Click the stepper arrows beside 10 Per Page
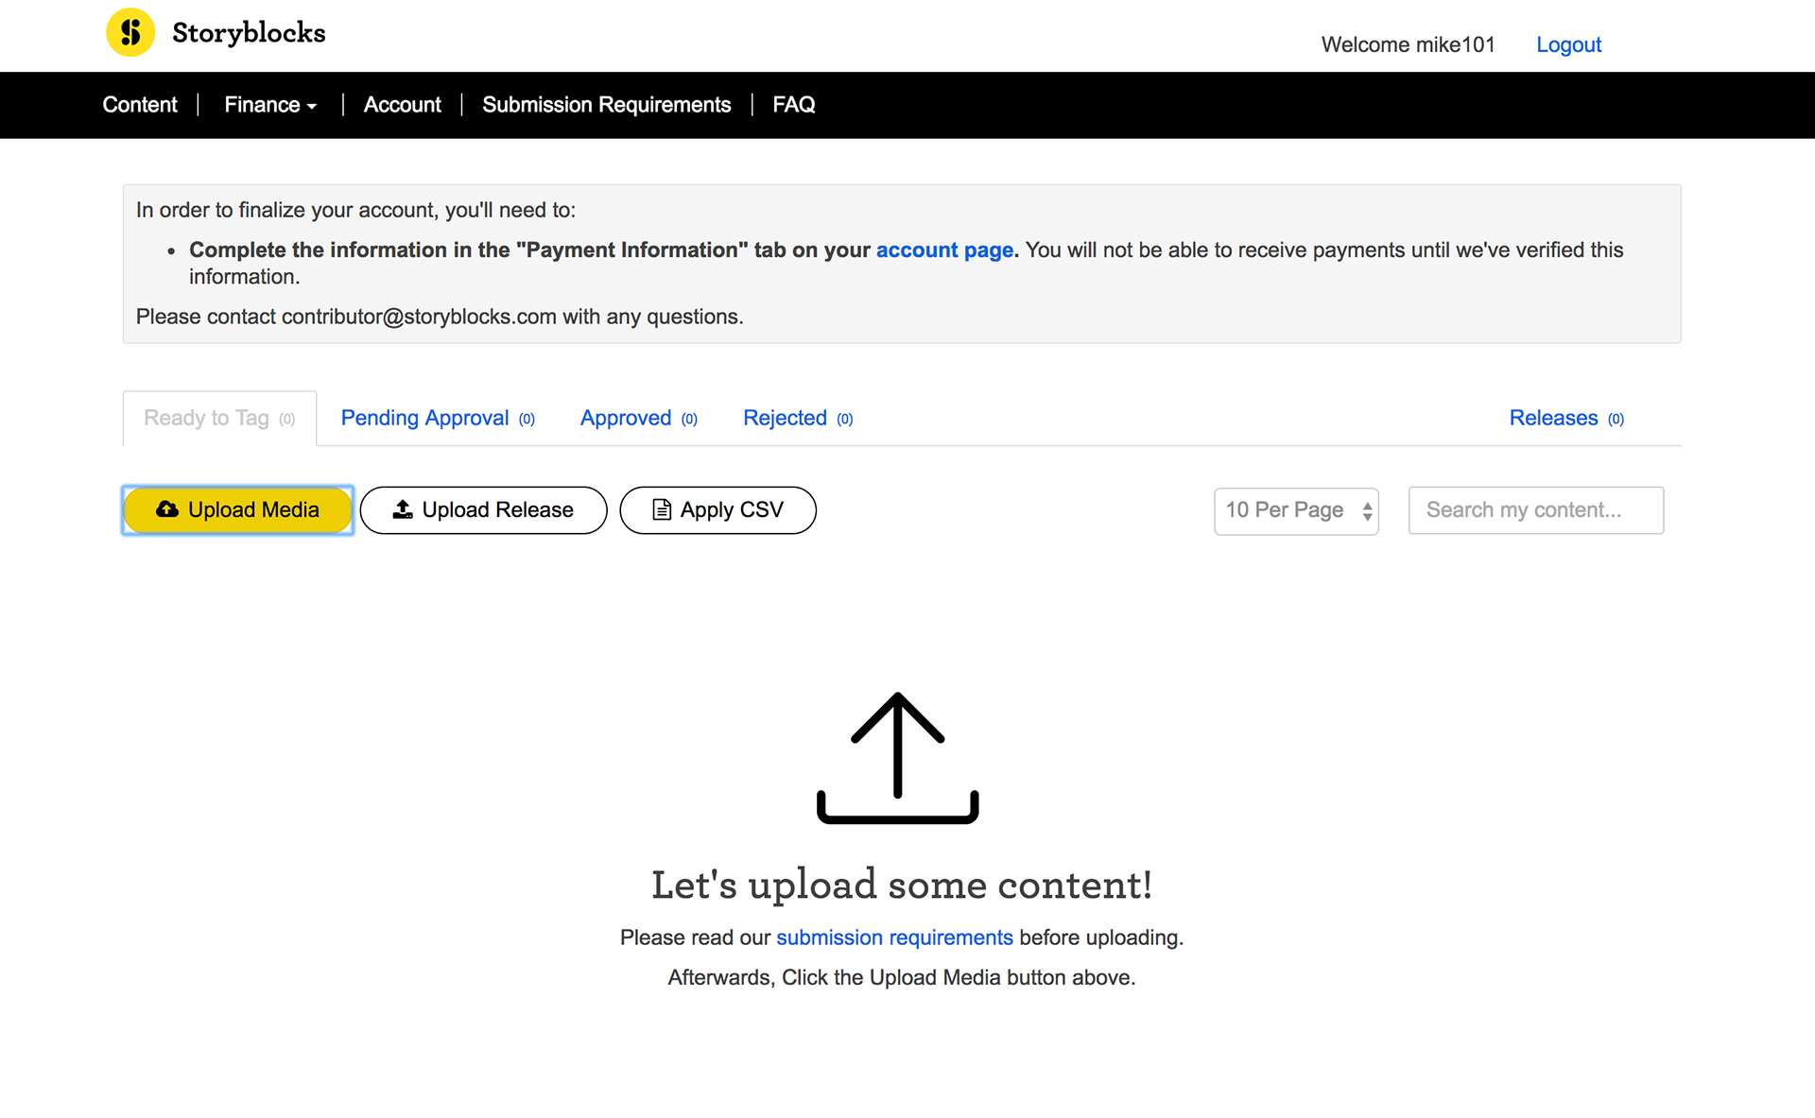 click(x=1365, y=510)
